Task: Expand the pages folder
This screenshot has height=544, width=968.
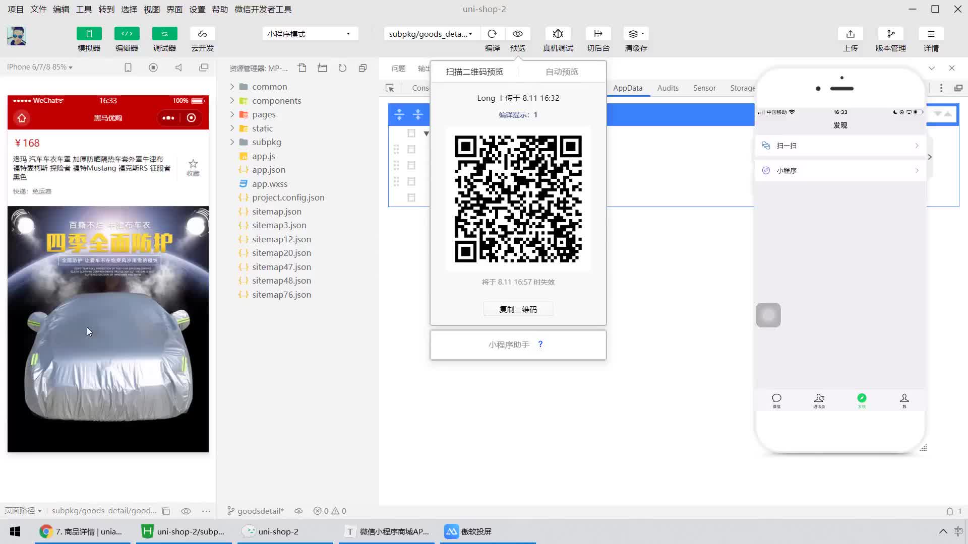Action: pyautogui.click(x=264, y=114)
